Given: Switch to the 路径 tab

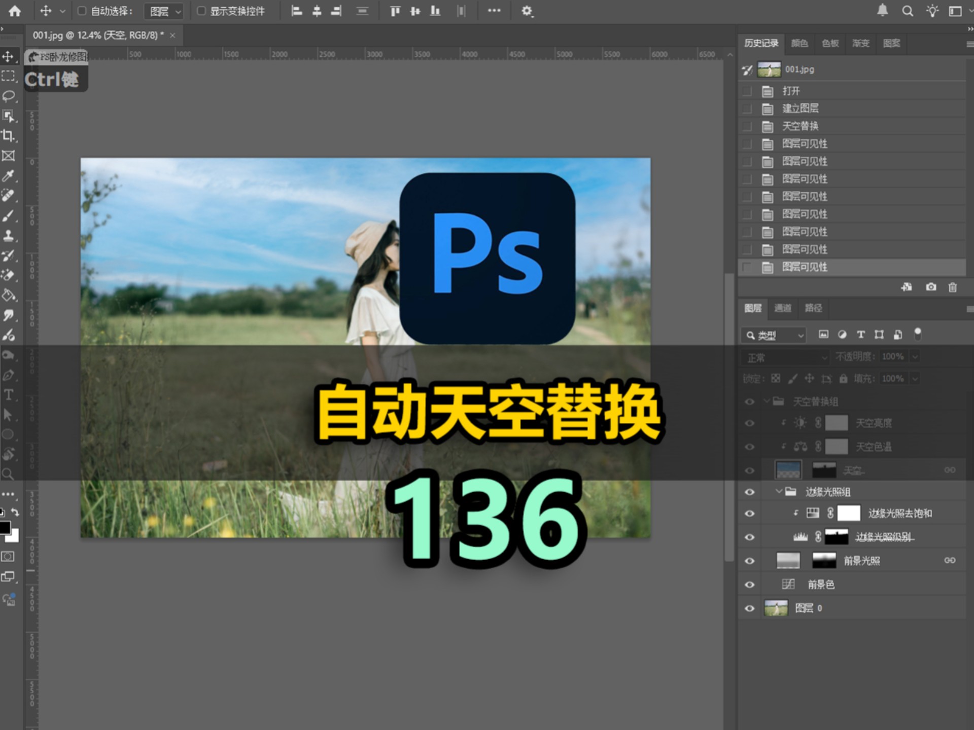Looking at the screenshot, I should (x=813, y=308).
